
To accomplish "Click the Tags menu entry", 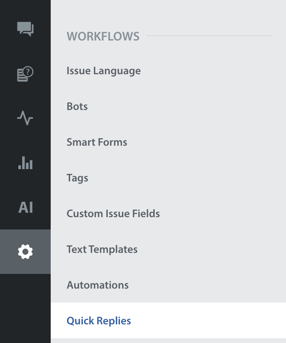I will pos(77,178).
